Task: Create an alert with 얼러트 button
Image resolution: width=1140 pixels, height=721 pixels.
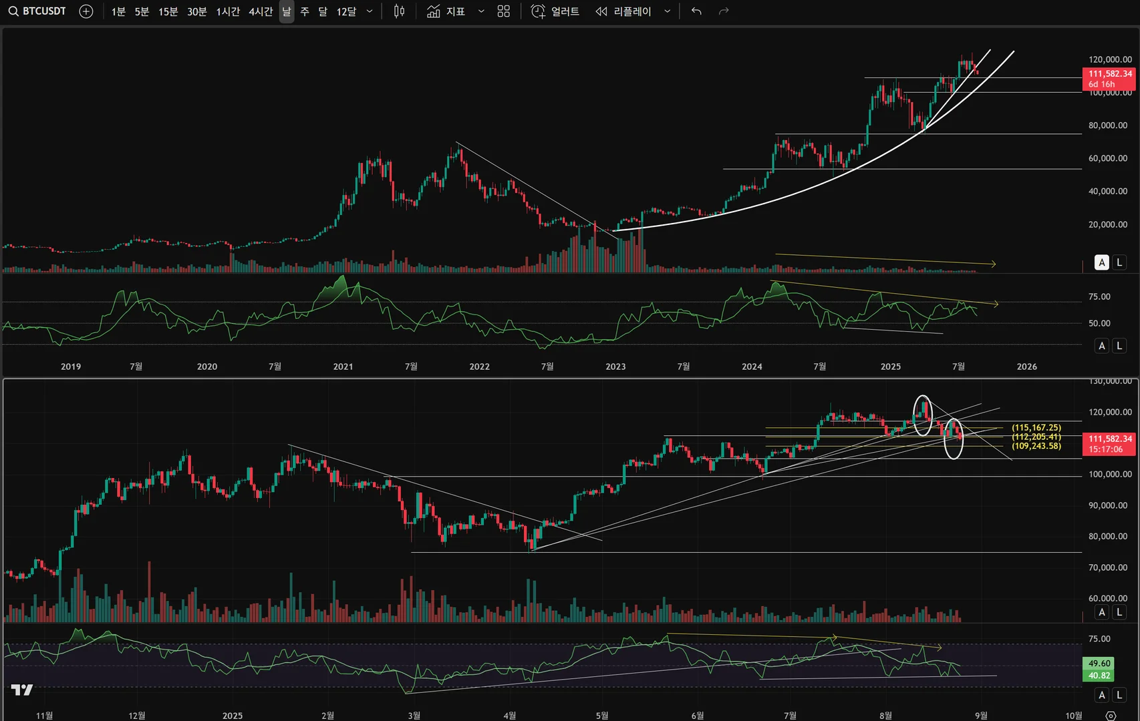Action: (555, 11)
